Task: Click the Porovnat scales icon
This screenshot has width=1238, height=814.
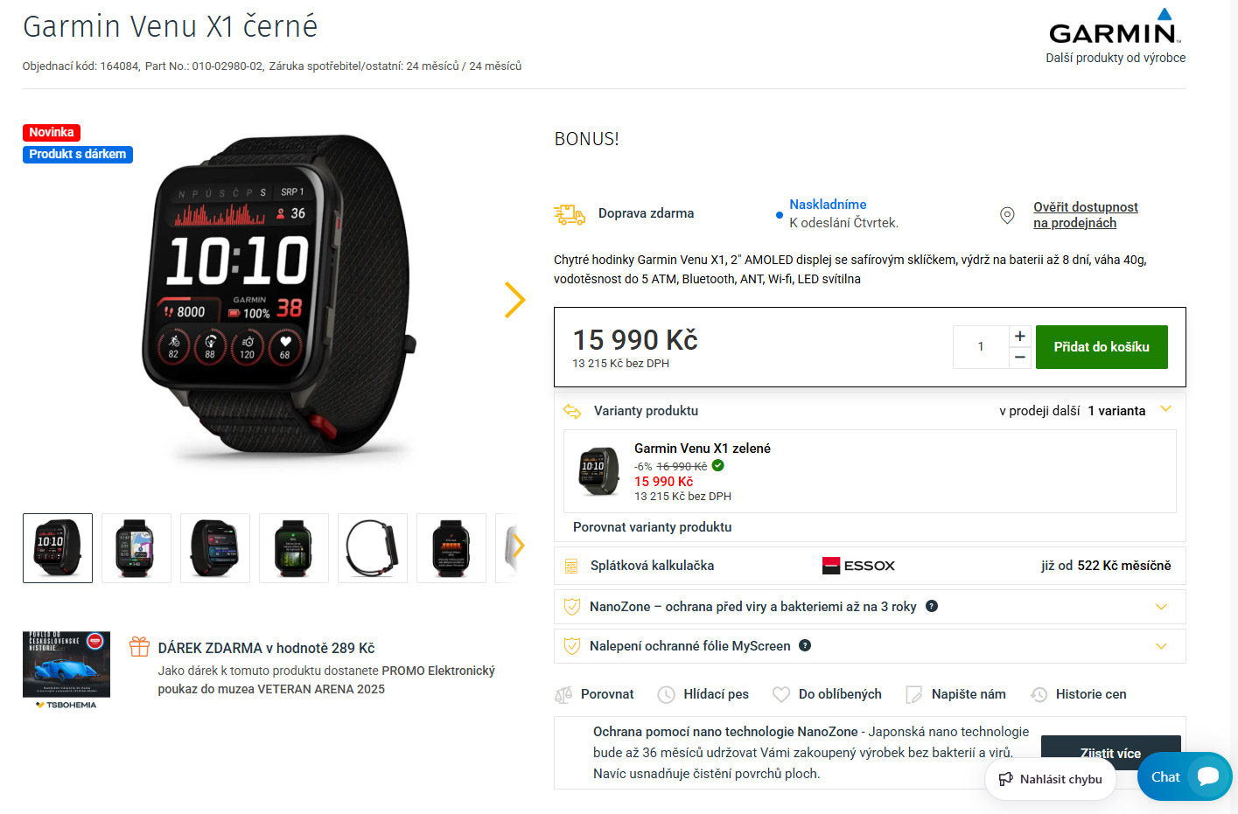Action: click(563, 695)
